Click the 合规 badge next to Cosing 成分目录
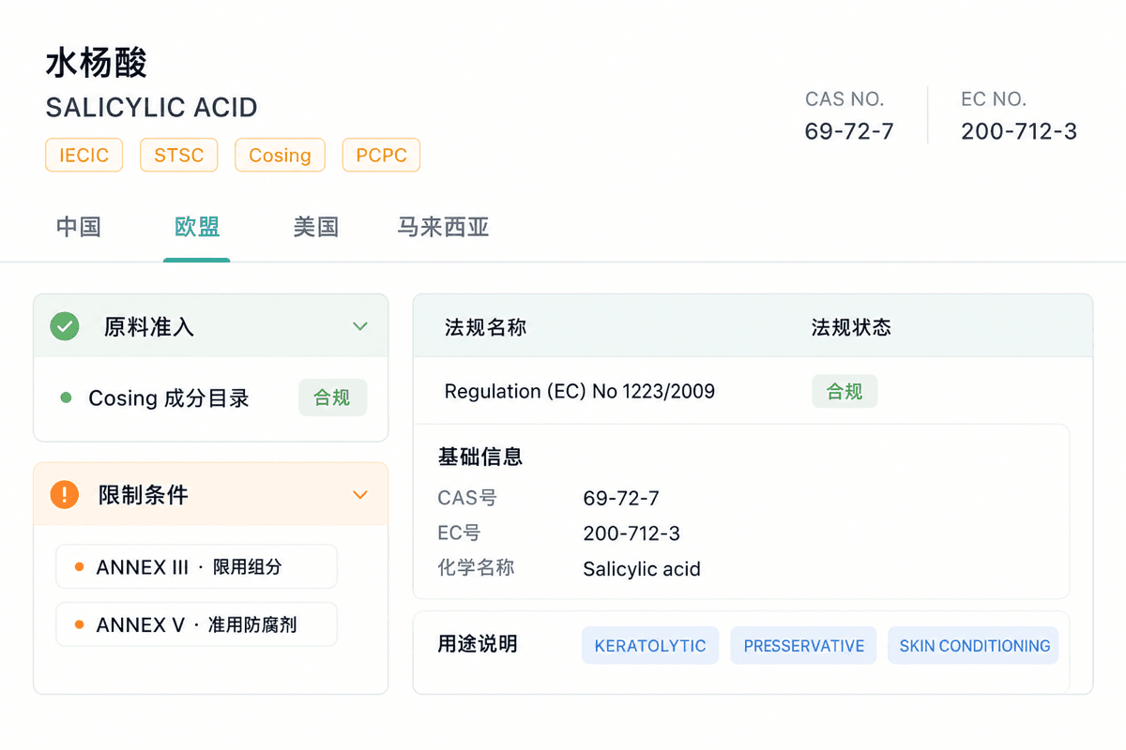This screenshot has height=750, width=1126. [332, 397]
